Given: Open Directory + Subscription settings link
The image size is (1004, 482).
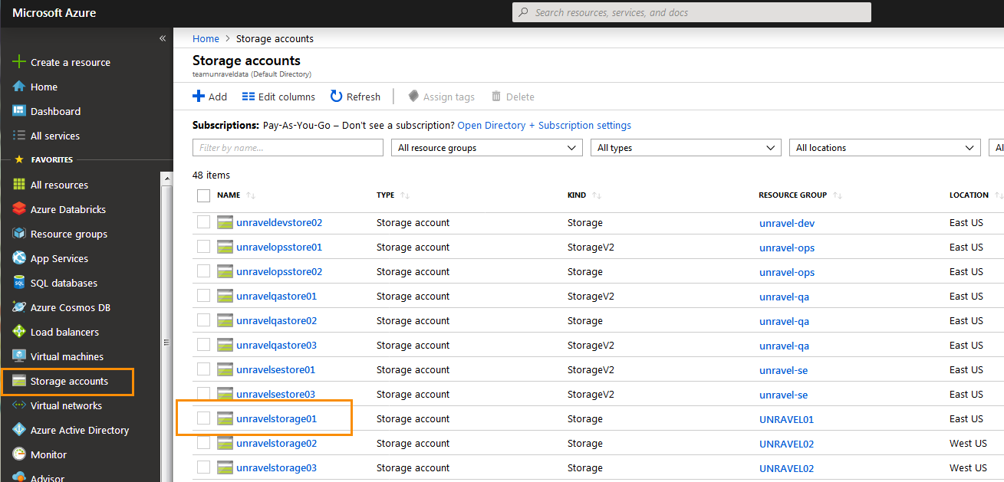Looking at the screenshot, I should pyautogui.click(x=545, y=125).
